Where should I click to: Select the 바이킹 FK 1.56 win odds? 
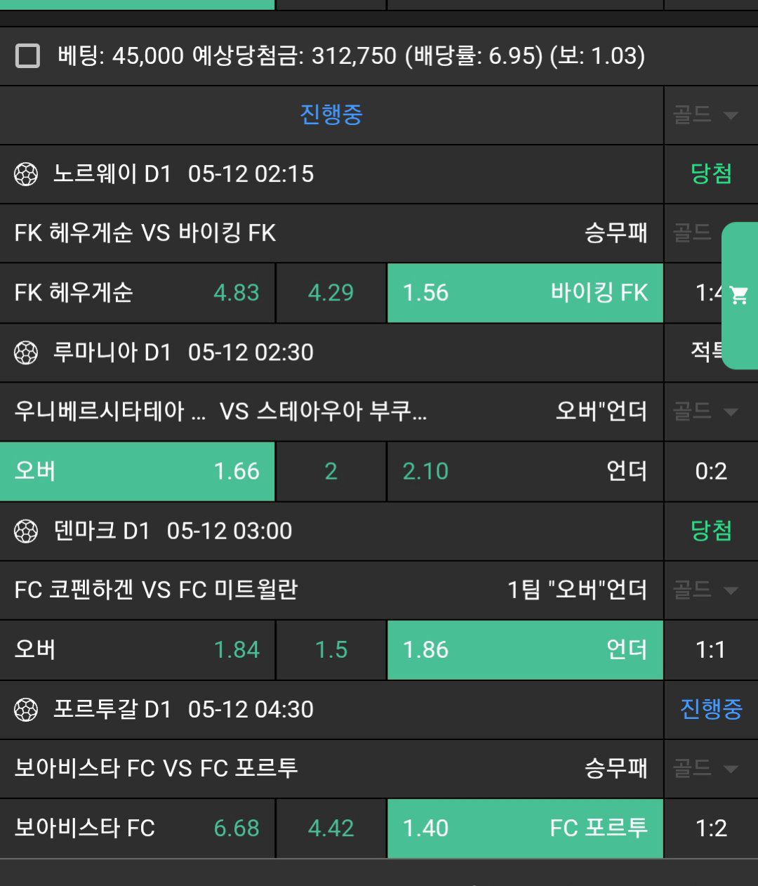pos(525,293)
